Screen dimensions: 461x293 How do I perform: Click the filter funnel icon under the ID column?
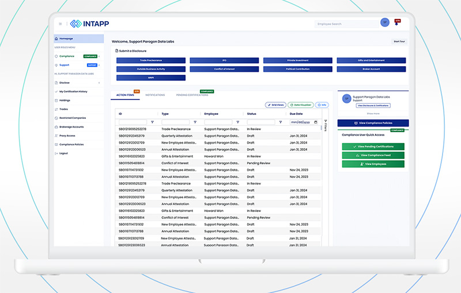152,122
